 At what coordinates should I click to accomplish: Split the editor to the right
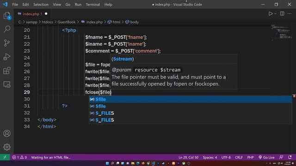[282, 13]
